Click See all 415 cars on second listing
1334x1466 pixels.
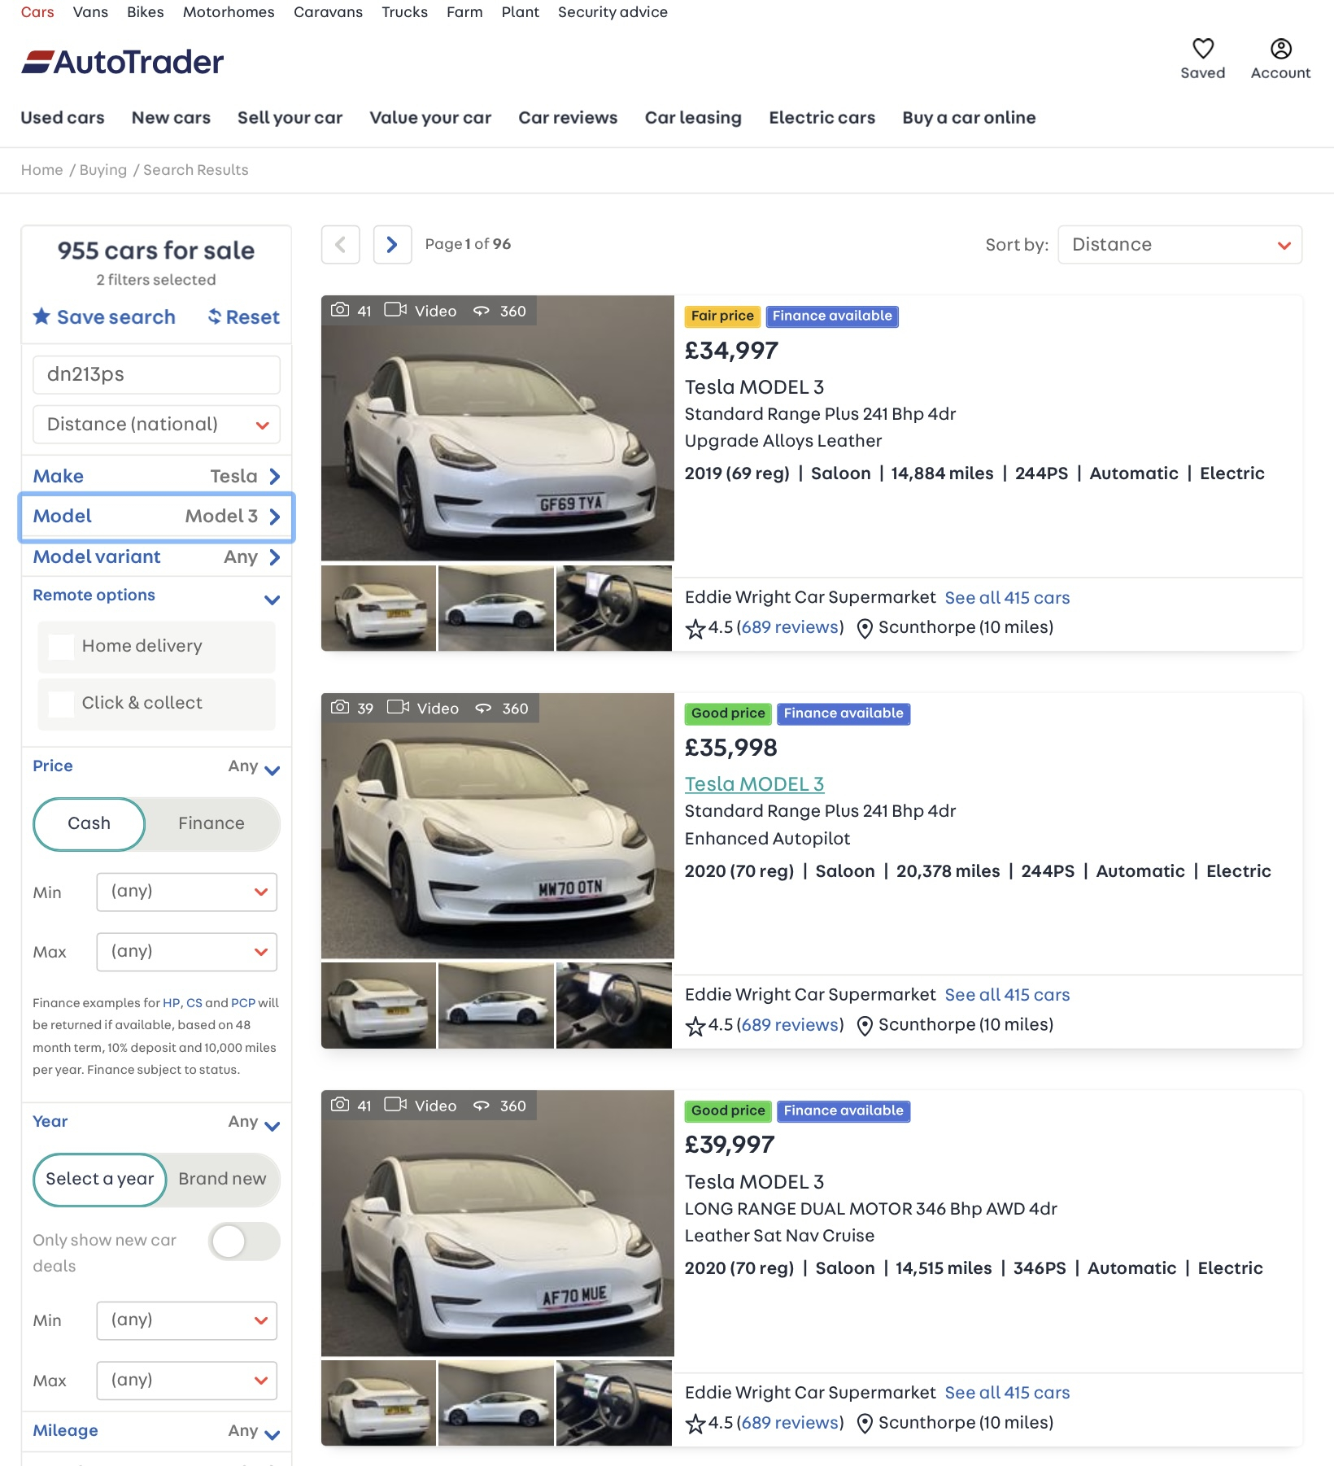coord(1007,995)
